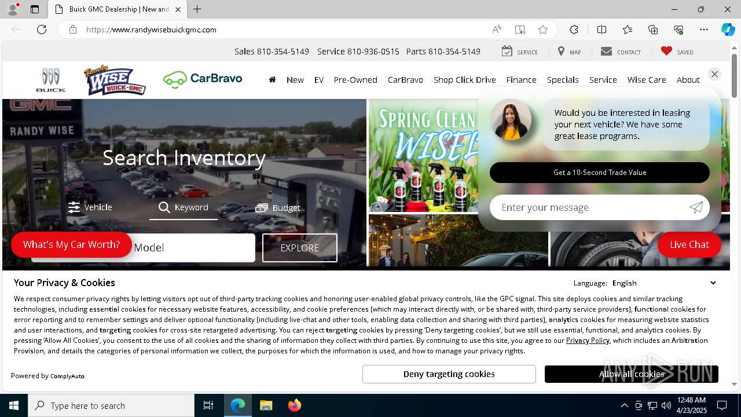Open the CarBravo menu item
This screenshot has width=741, height=417.
(405, 80)
